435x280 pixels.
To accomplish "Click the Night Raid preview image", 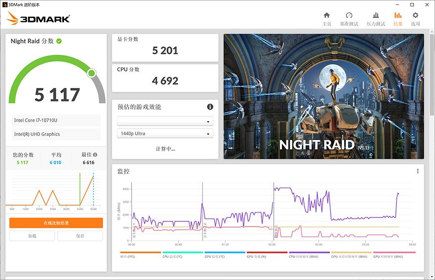I will 324,96.
